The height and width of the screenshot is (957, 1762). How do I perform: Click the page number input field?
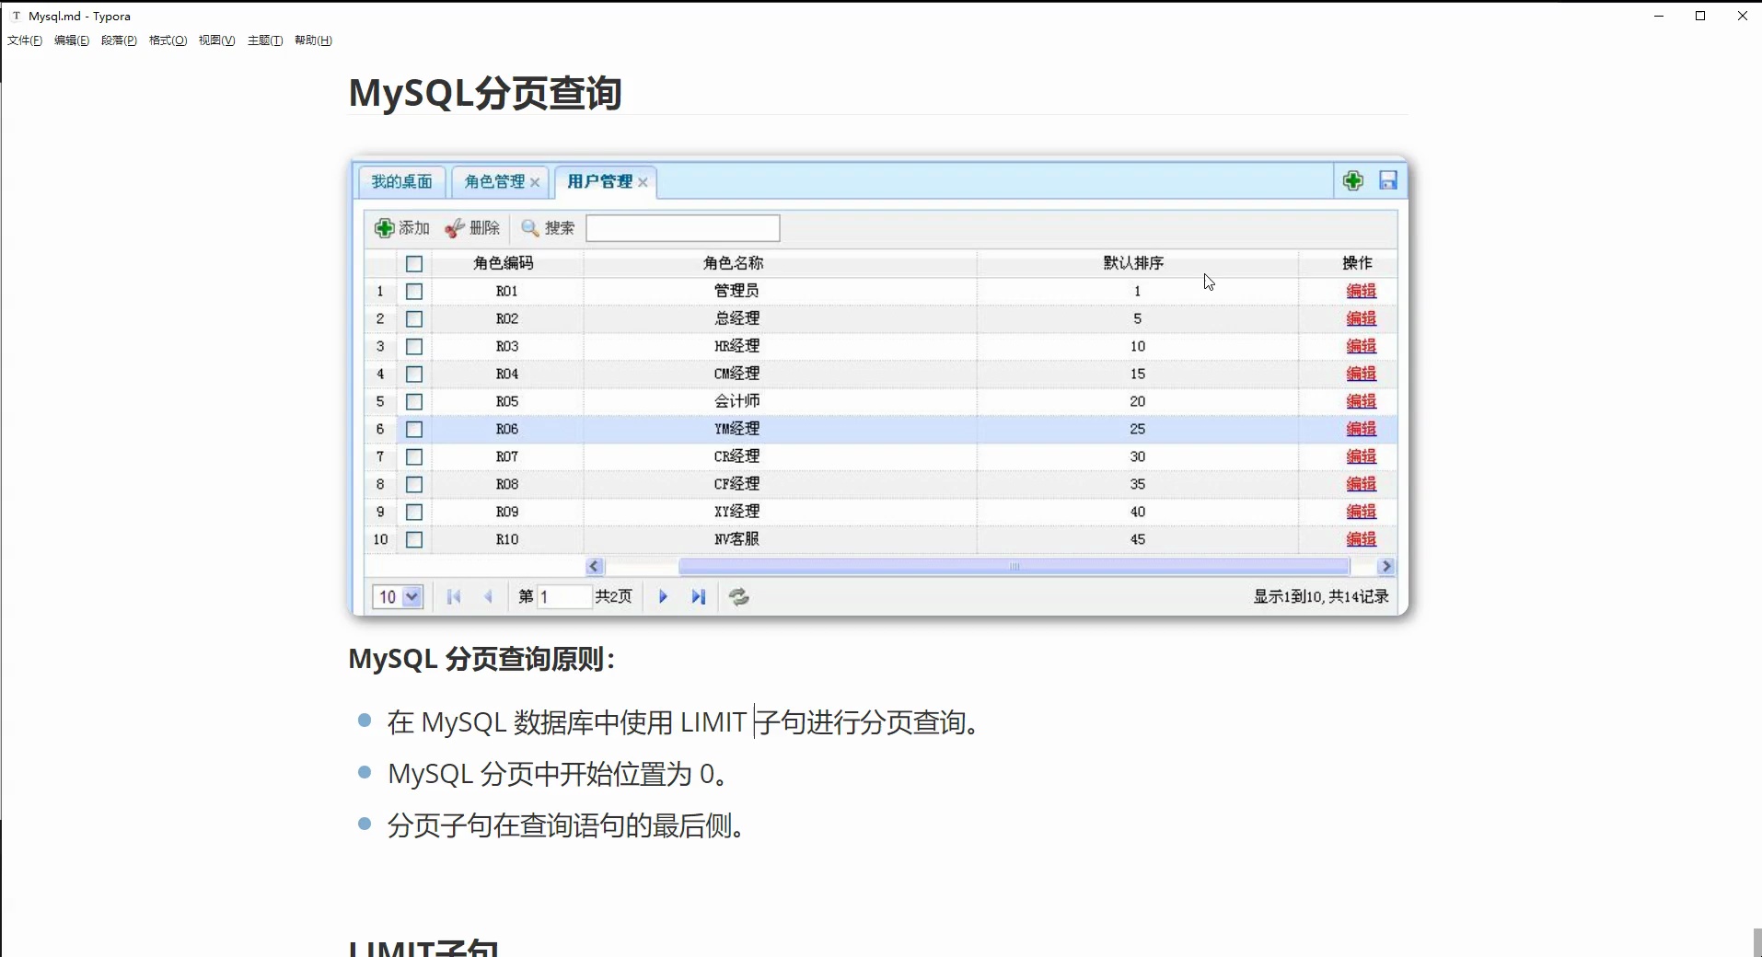[x=563, y=597]
